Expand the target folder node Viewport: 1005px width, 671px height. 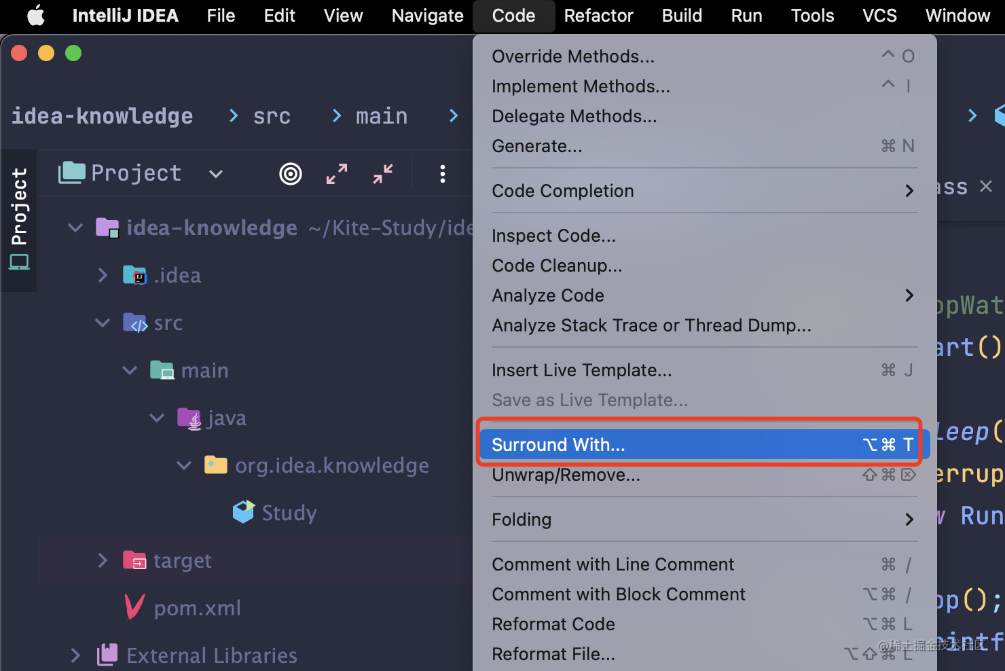[103, 560]
